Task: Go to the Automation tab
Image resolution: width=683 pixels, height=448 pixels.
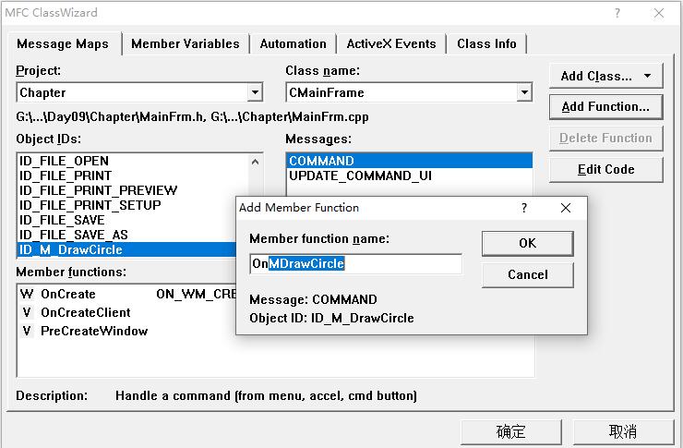Action: [293, 44]
